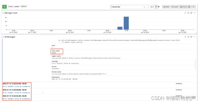Toggle the All matches option
Image resolution: width=200 pixels, height=103 pixels.
point(152,7)
